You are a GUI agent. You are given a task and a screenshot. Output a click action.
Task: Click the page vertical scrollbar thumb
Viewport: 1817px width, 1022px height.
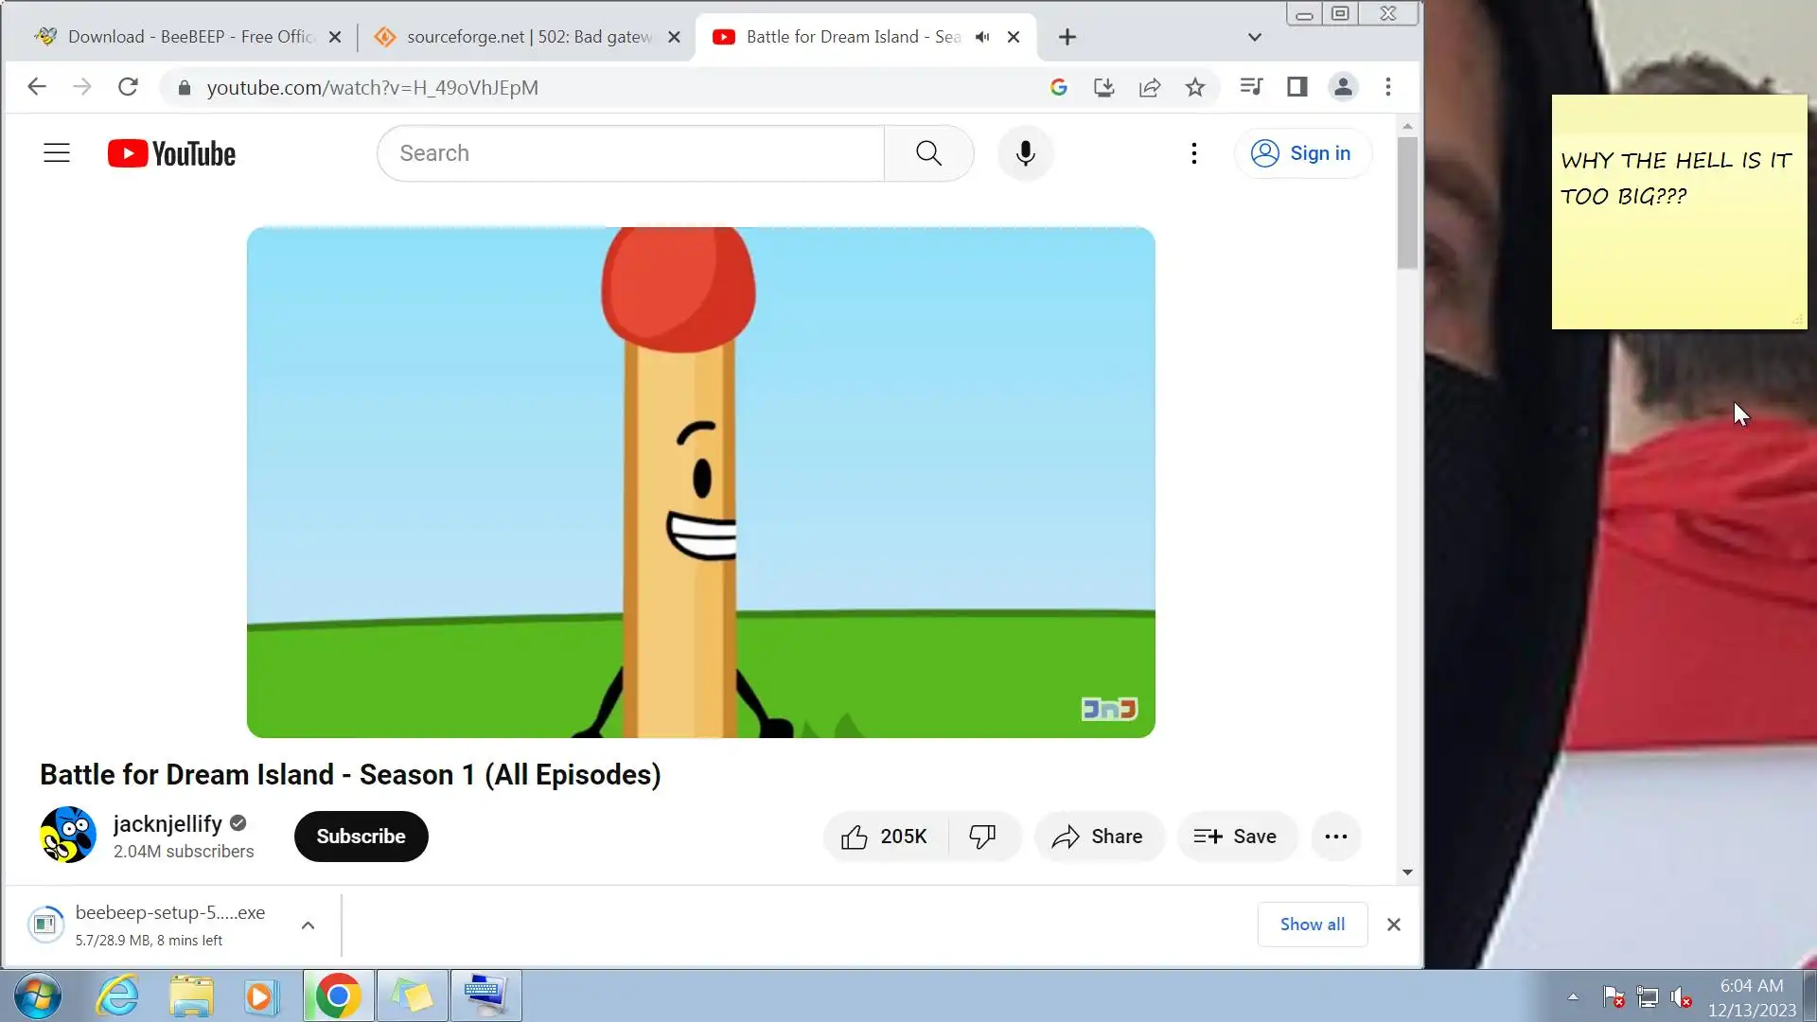coord(1407,203)
